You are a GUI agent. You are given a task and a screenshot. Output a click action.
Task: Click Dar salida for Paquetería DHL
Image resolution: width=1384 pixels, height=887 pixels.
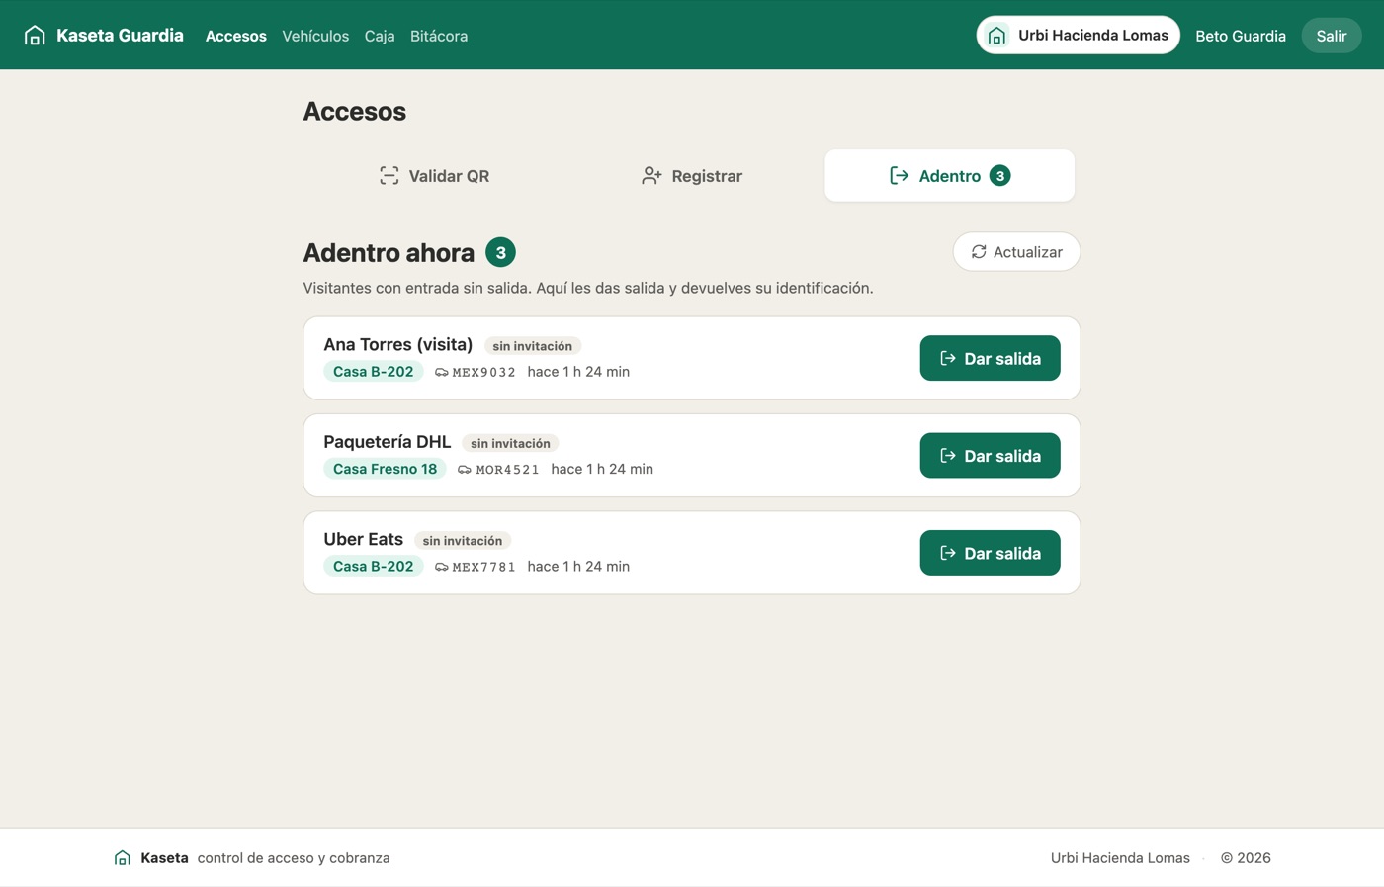pos(990,456)
